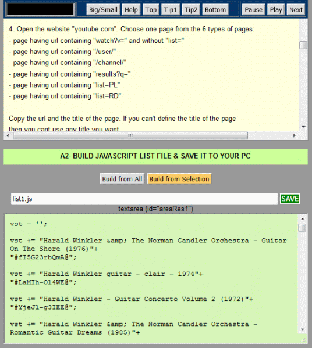Click instruction line containing '/user/'
Viewport: 312px width, 348px height.
click(62, 52)
